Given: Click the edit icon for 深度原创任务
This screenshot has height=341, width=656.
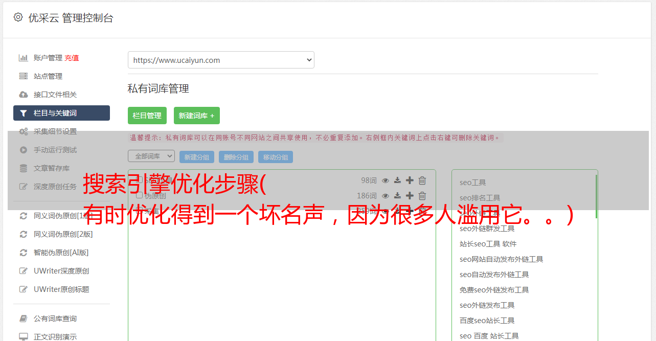Looking at the screenshot, I should pyautogui.click(x=24, y=187).
